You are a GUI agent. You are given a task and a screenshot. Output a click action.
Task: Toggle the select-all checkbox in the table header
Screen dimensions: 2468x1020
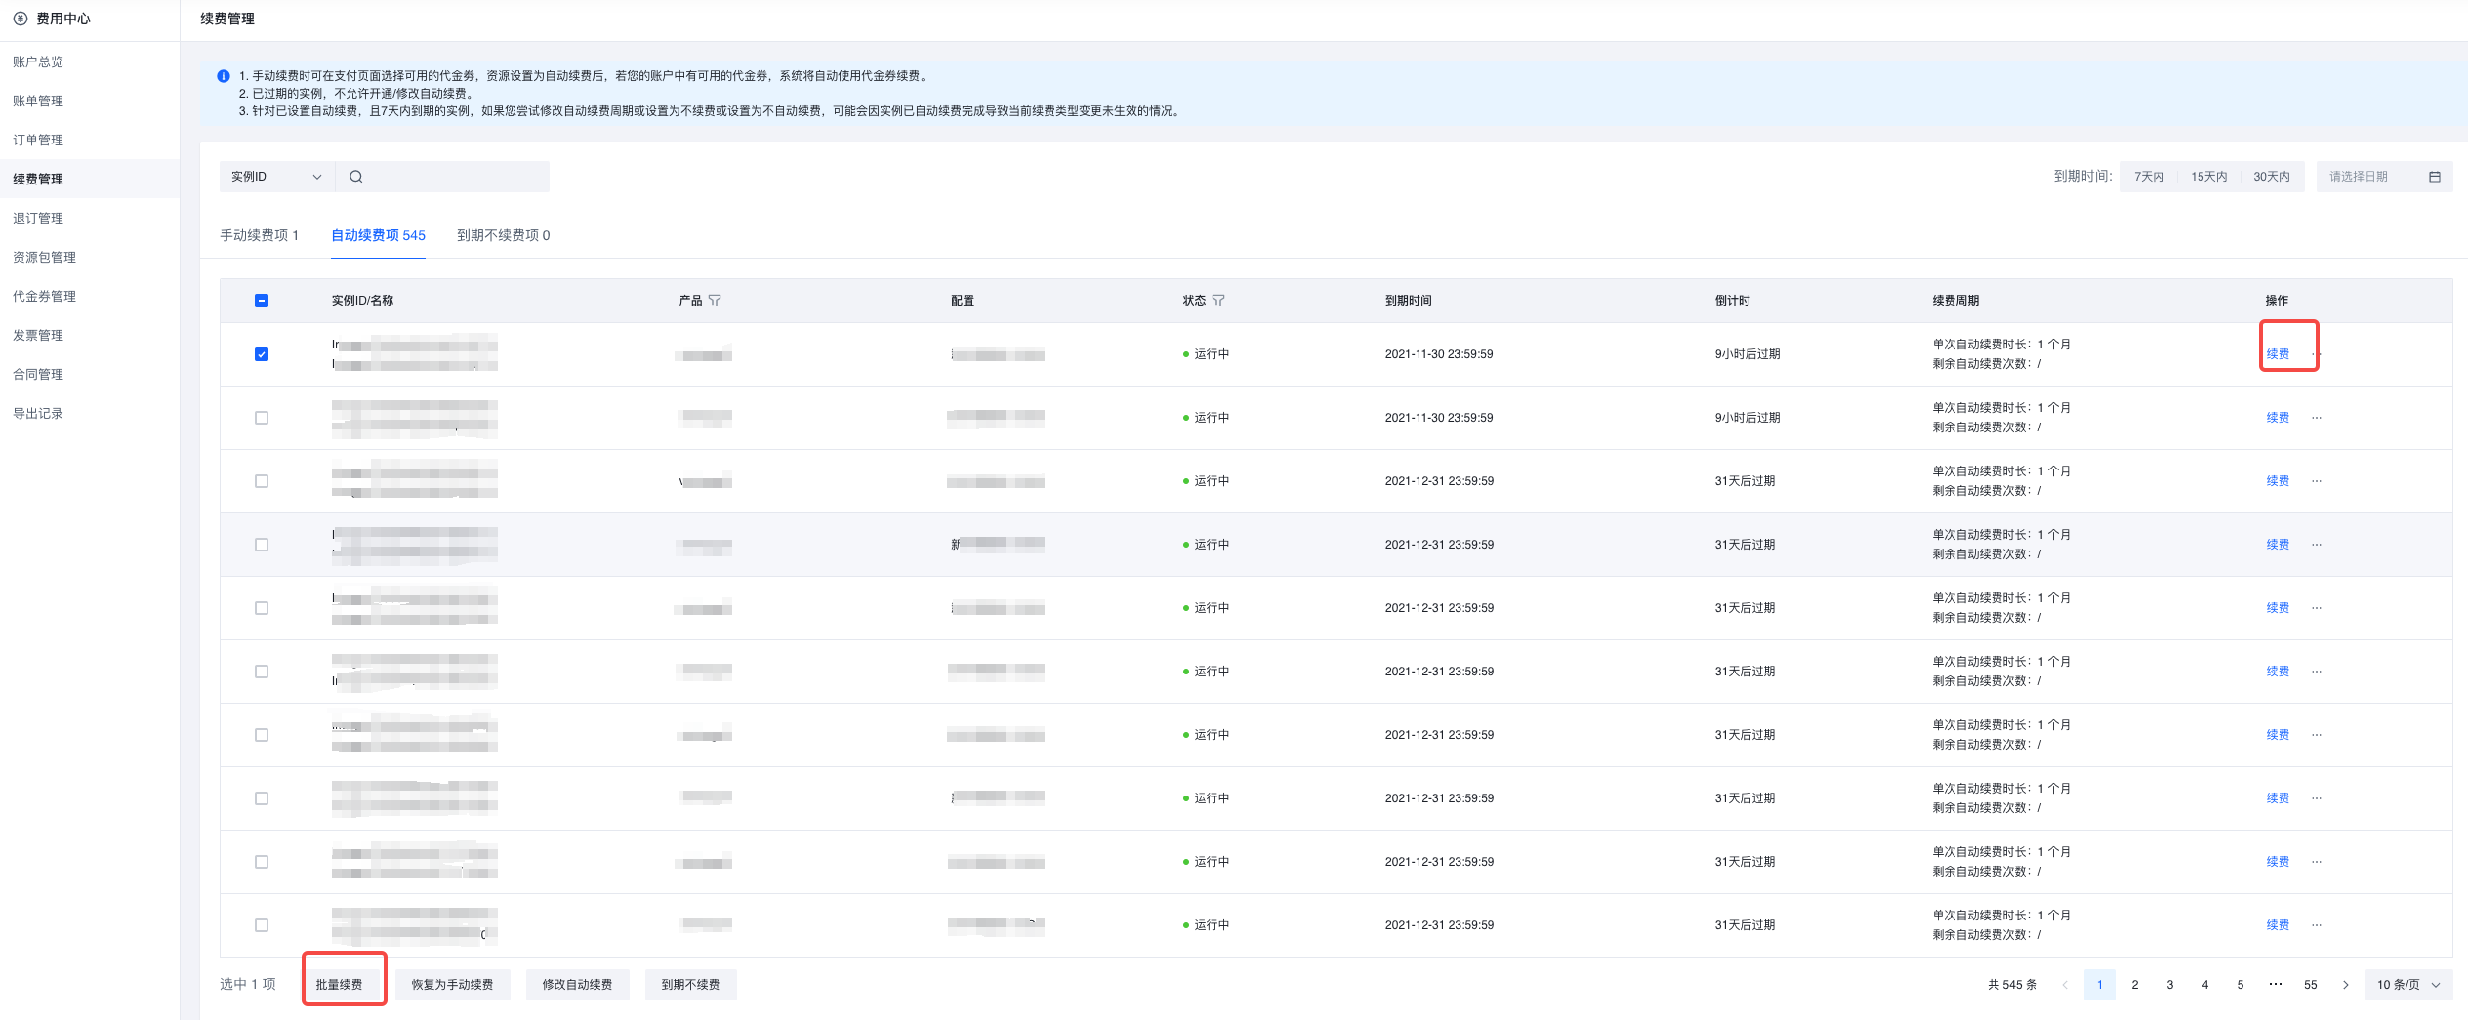click(x=262, y=301)
